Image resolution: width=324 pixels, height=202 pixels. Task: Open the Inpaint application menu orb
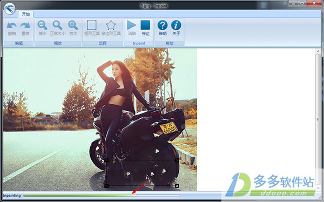[10, 9]
